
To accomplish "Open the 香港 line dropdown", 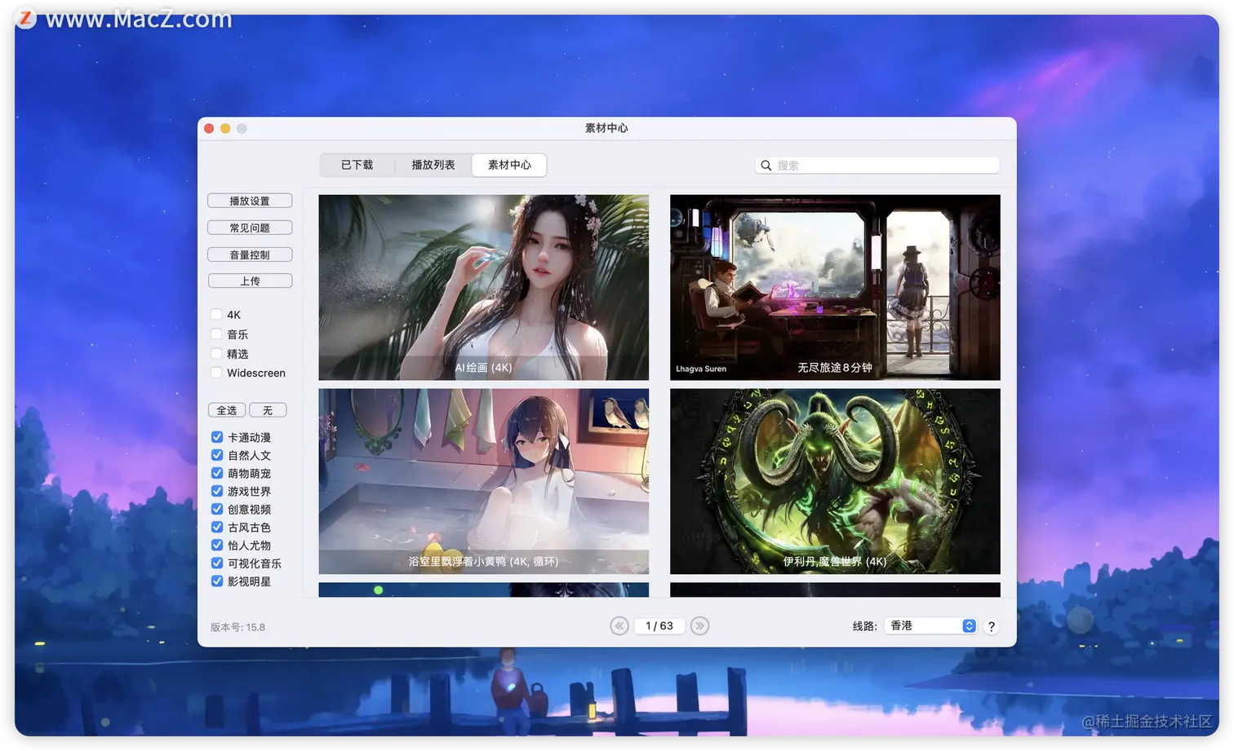I will pos(930,625).
